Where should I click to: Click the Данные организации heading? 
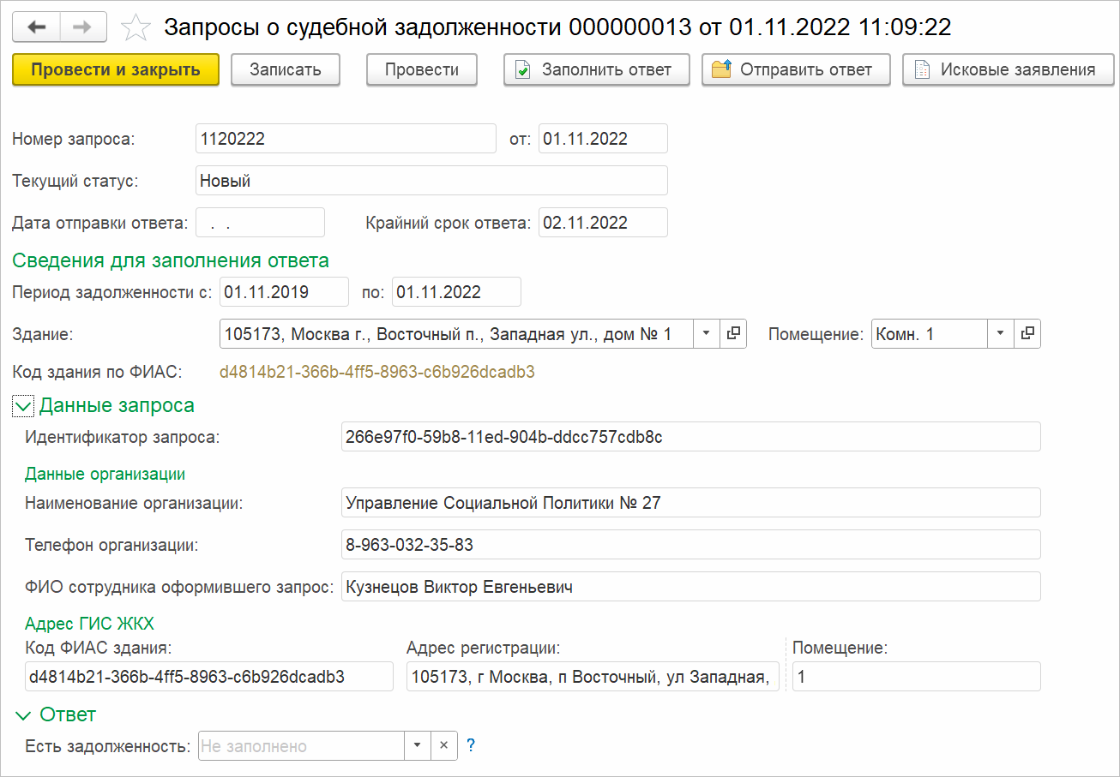pyautogui.click(x=105, y=474)
